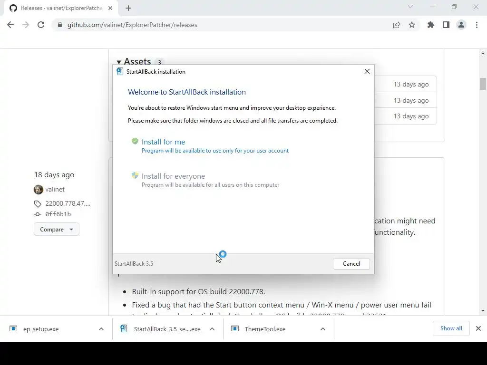This screenshot has height=365, width=487.
Task: Click the browser forward arrow
Action: (x=26, y=25)
